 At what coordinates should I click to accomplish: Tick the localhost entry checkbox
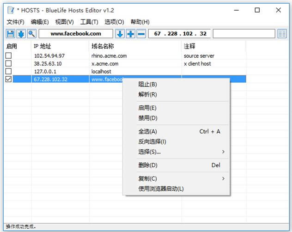(9, 71)
